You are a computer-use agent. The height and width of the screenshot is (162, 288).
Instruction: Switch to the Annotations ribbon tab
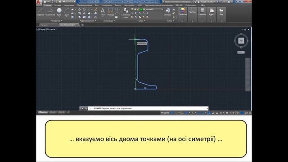69,5
